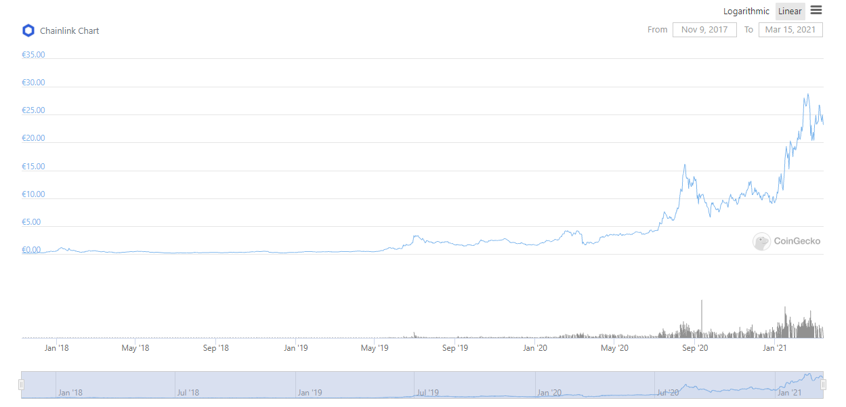The height and width of the screenshot is (407, 846).
Task: Open the chart hamburger menu
Action: pyautogui.click(x=816, y=10)
